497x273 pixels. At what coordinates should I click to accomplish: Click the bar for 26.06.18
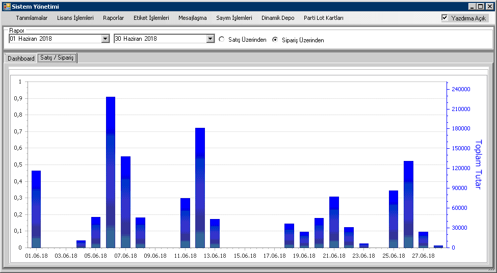coord(409,204)
